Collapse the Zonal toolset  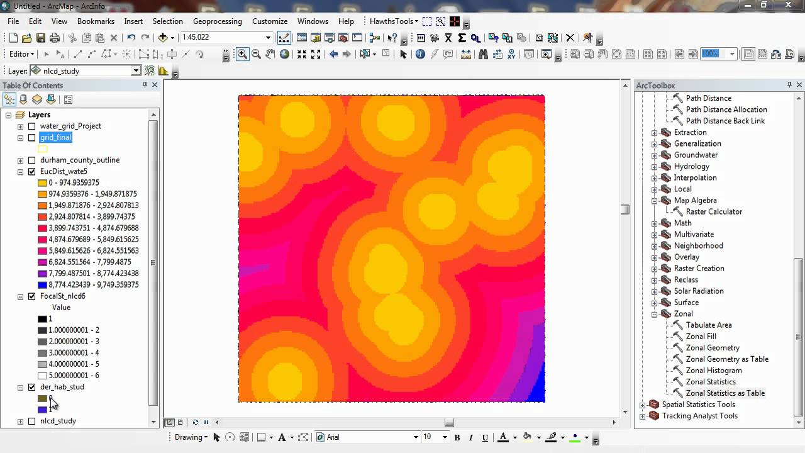(654, 314)
